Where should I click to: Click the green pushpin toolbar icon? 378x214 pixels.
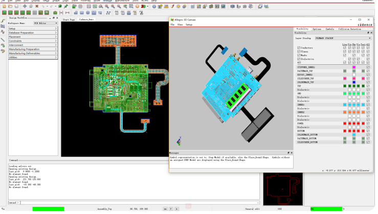66,7
